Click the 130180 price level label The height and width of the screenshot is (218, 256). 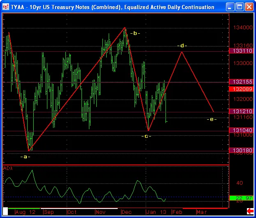pyautogui.click(x=241, y=151)
